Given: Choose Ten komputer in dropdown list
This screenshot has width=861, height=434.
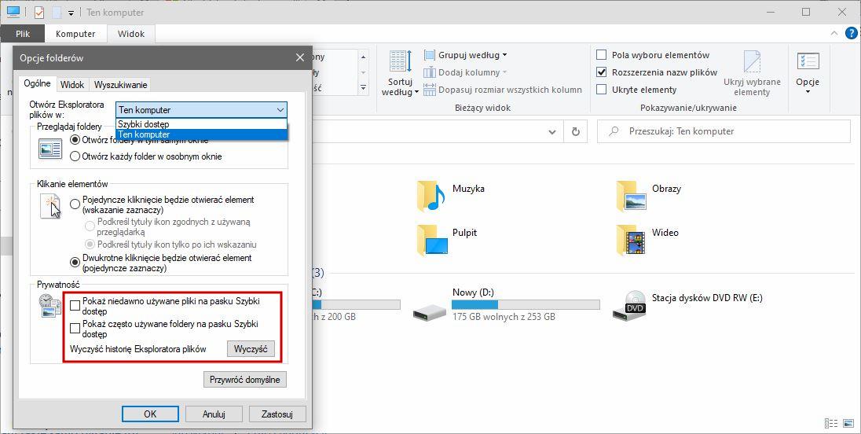Looking at the screenshot, I should coord(202,134).
